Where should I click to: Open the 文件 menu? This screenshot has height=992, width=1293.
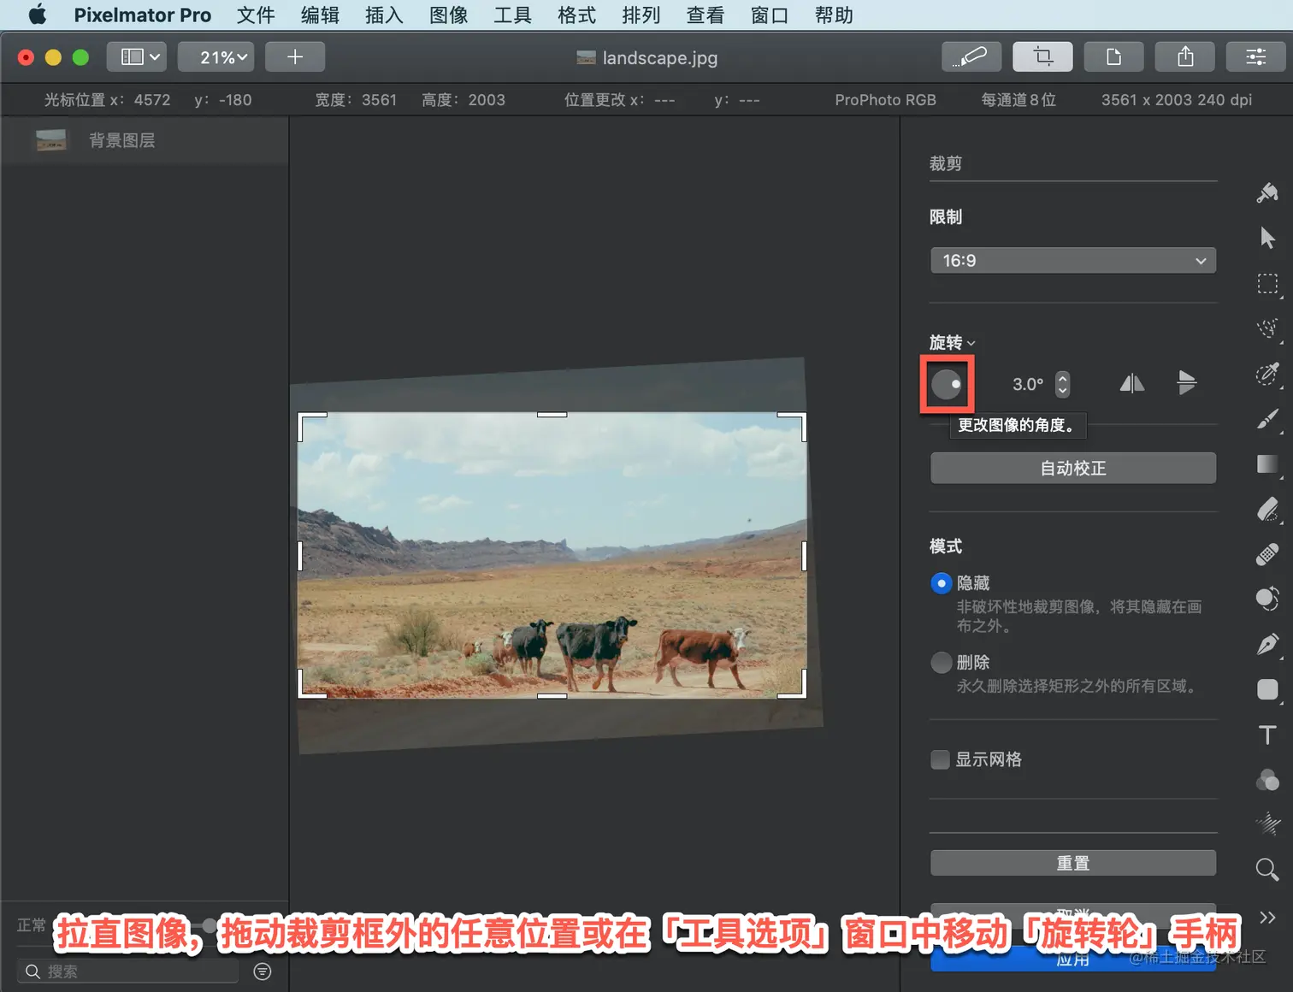click(x=256, y=15)
